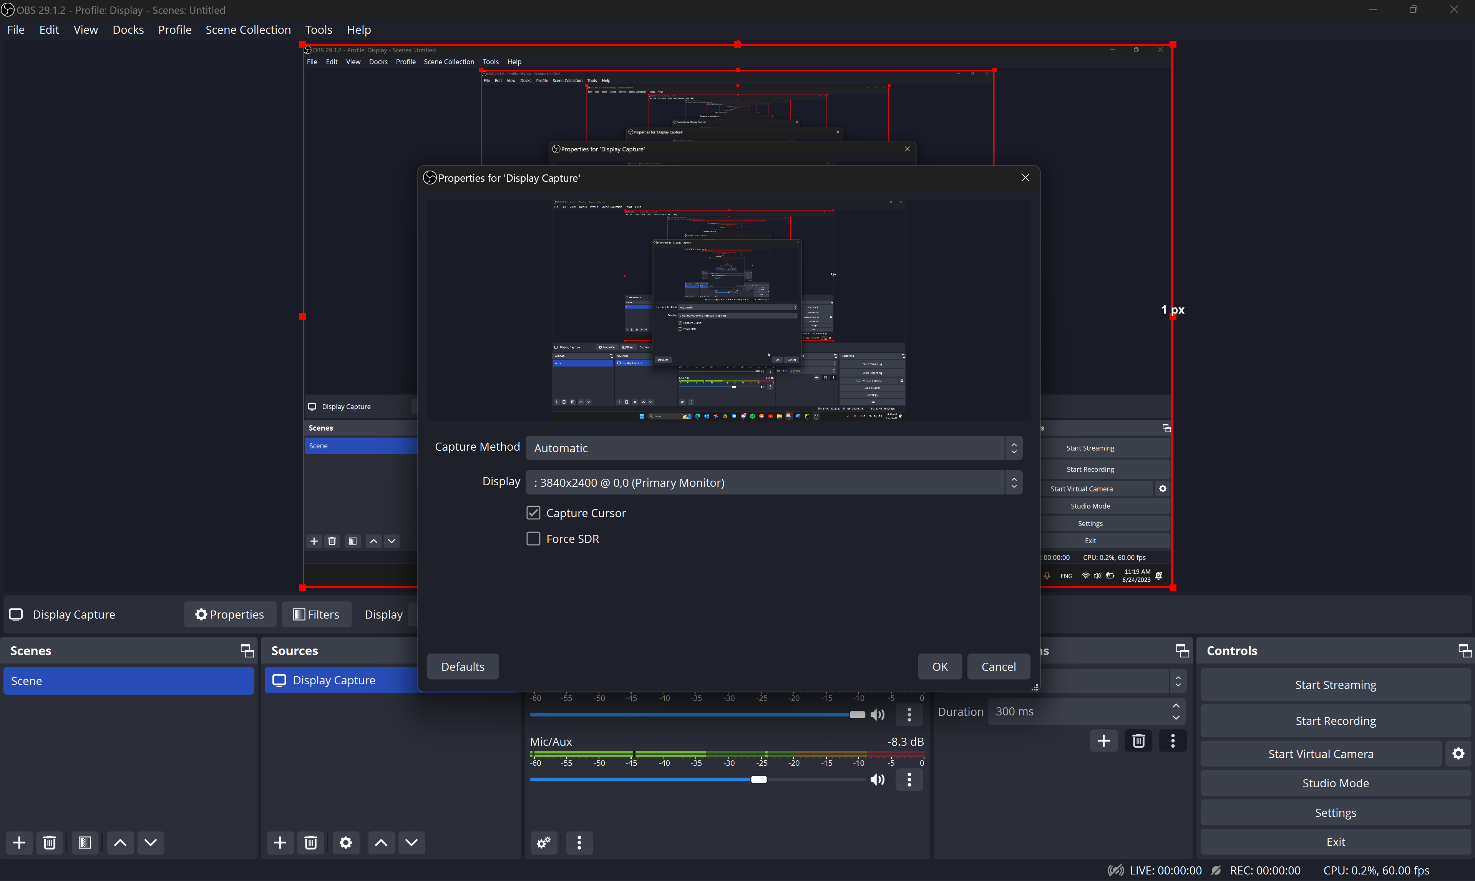Click the Defaults button
This screenshot has height=881, width=1475.
click(462, 667)
